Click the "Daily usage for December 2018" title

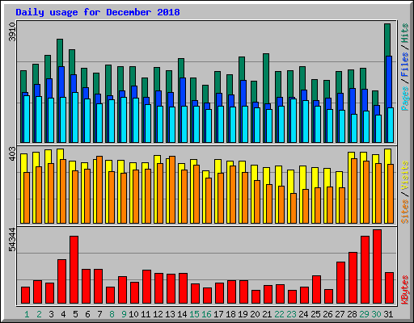coord(98,12)
